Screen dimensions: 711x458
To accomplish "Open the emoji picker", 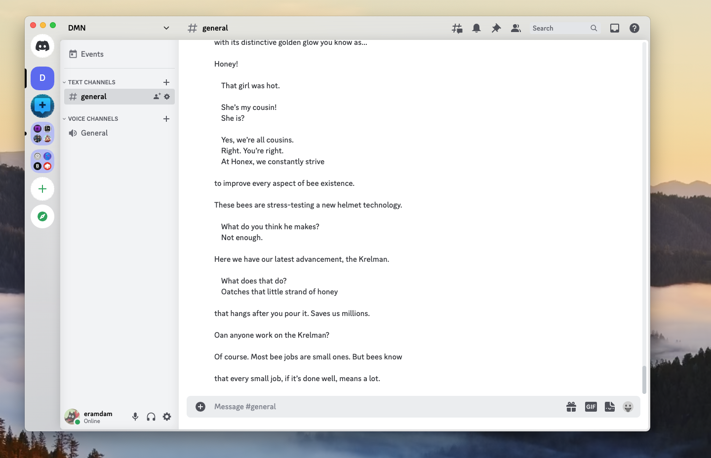I will click(628, 407).
